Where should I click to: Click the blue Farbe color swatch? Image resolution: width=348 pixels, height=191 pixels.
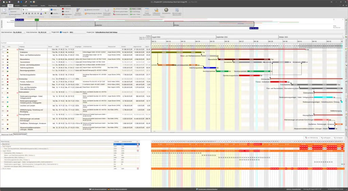coord(52,10)
